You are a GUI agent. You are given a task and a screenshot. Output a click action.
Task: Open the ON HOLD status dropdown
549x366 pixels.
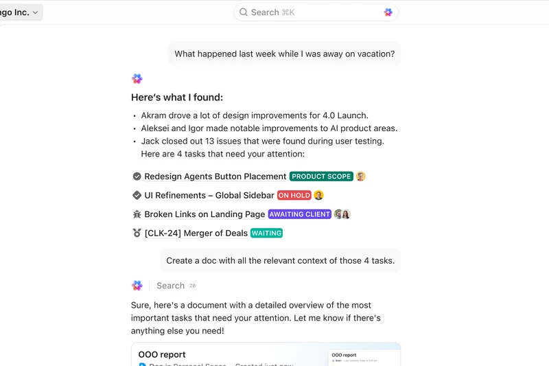pyautogui.click(x=294, y=195)
